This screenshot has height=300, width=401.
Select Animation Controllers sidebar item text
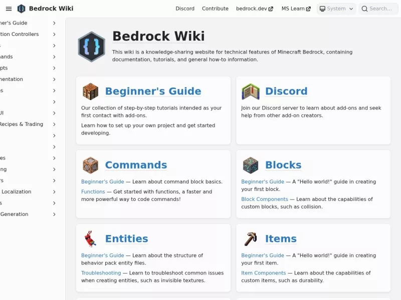click(19, 34)
